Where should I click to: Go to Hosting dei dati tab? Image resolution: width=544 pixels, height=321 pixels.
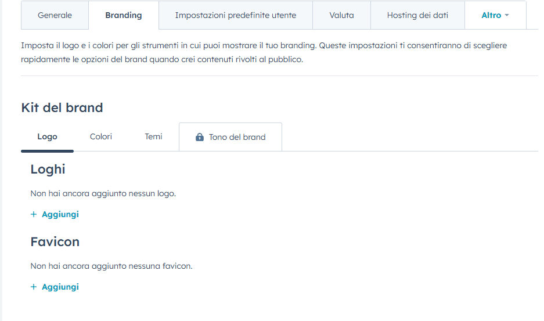(417, 15)
